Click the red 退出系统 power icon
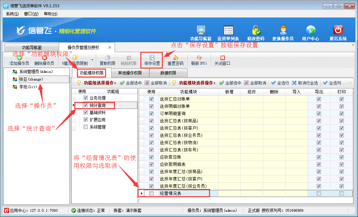The height and width of the screenshot is (217, 358). 338,30
